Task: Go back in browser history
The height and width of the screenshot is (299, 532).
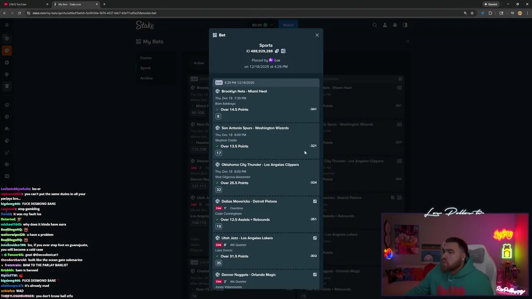Action: (5, 13)
